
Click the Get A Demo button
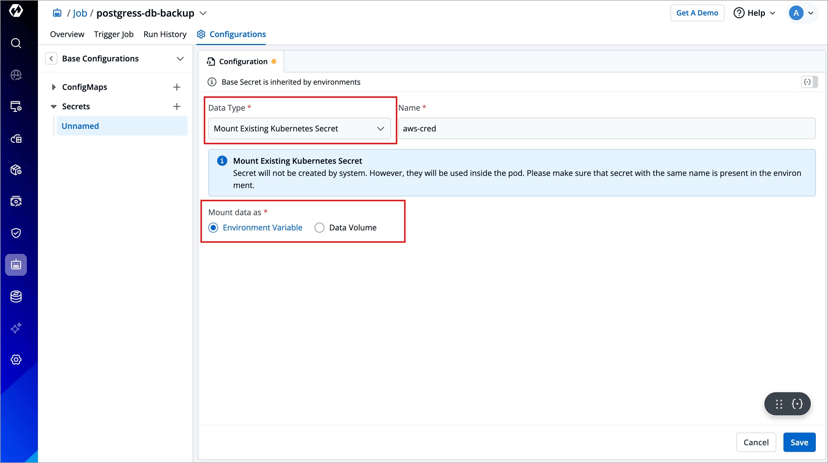[697, 13]
